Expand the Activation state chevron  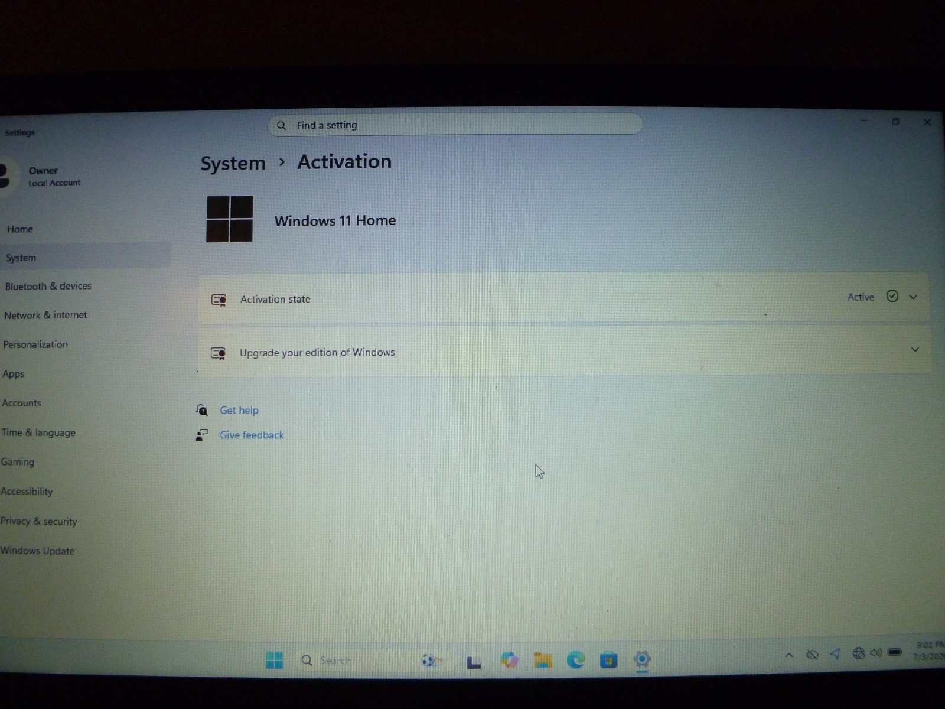(913, 297)
